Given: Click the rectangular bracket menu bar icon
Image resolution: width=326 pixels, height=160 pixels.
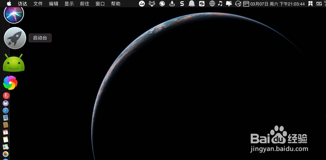Looking at the screenshot, I should (x=319, y=4).
